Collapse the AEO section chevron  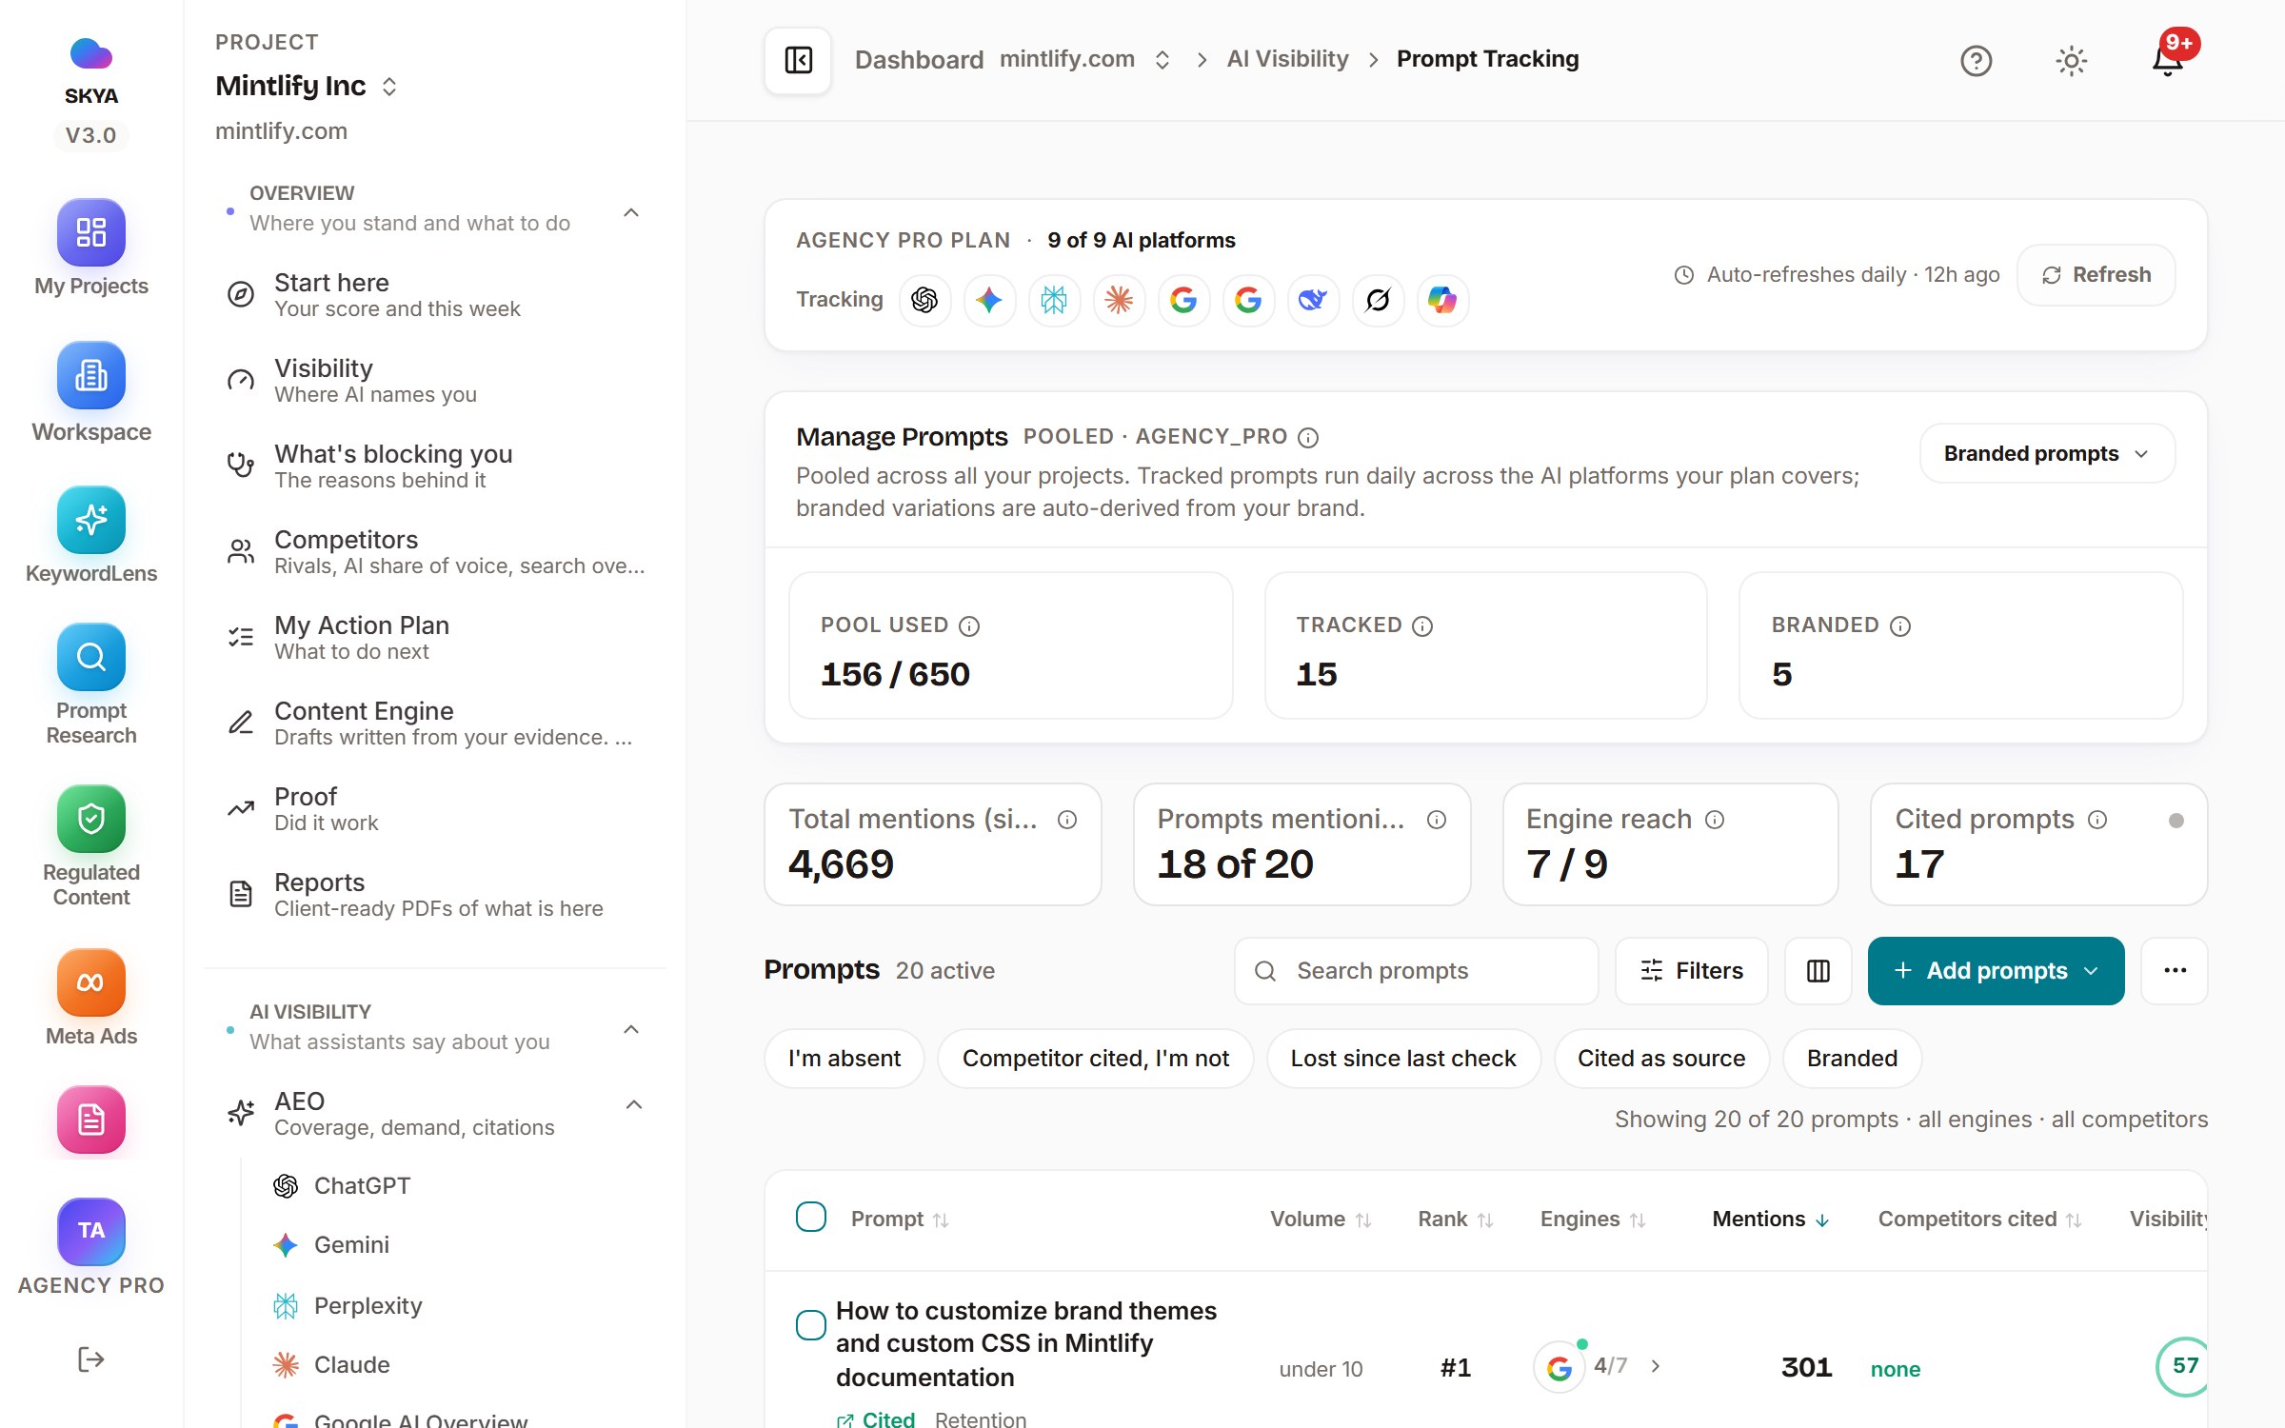coord(633,1104)
